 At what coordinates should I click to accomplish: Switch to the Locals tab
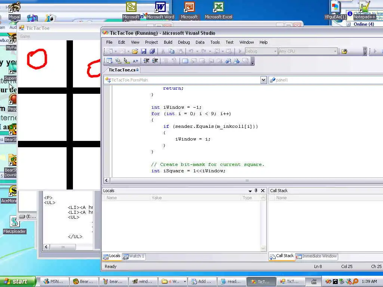(x=112, y=256)
